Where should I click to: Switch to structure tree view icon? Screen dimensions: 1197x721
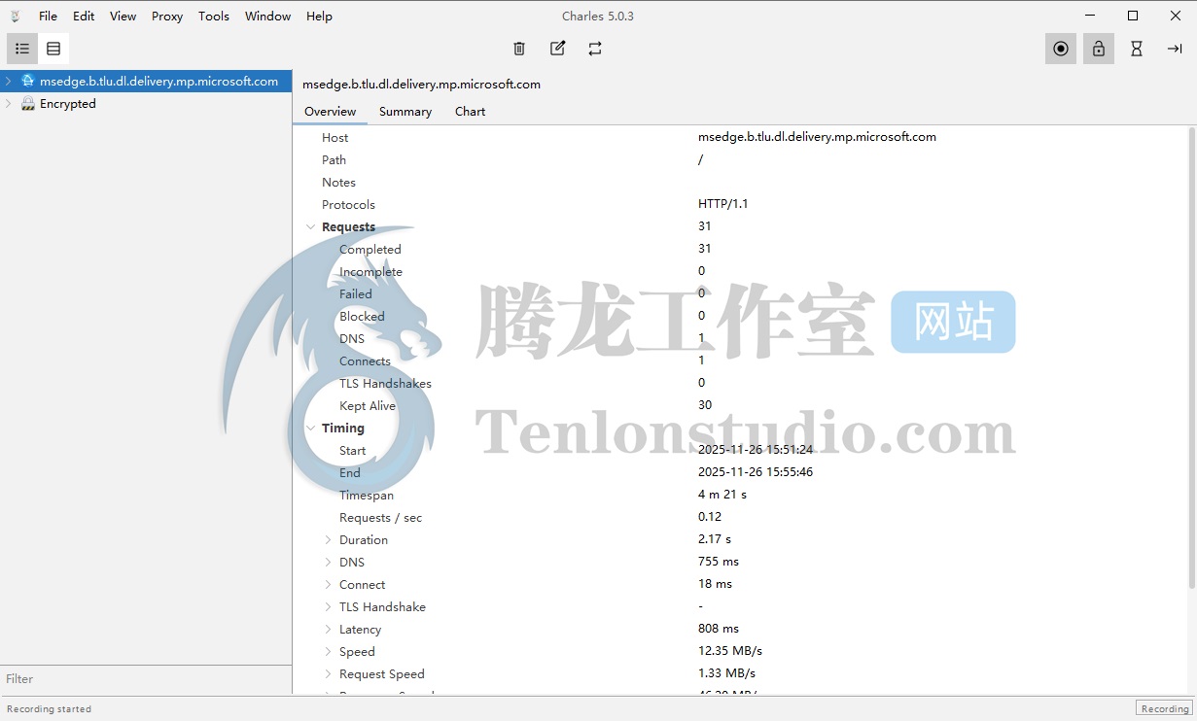pyautogui.click(x=22, y=49)
